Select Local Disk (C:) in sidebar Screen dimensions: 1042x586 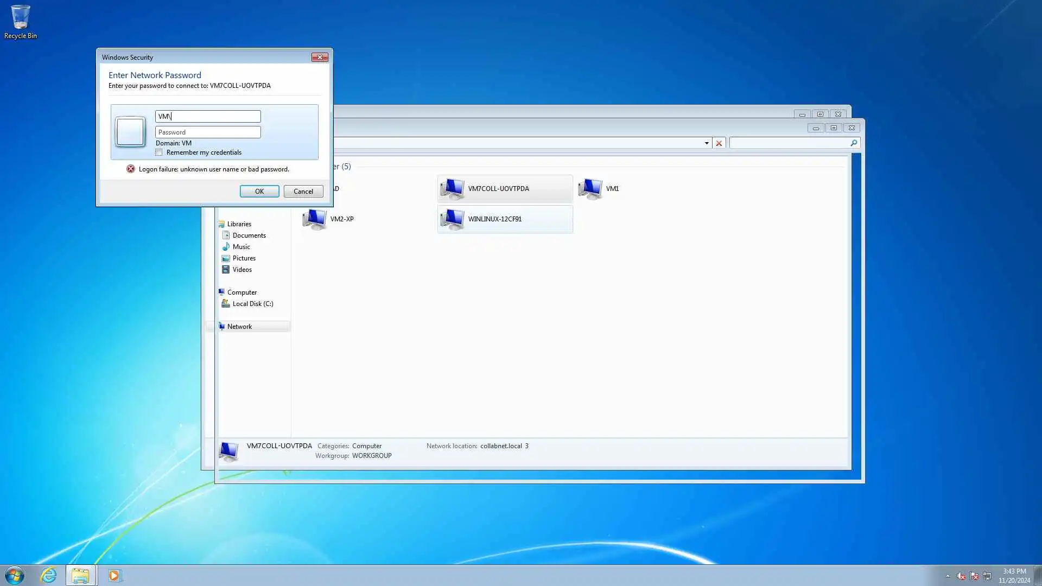pos(252,304)
